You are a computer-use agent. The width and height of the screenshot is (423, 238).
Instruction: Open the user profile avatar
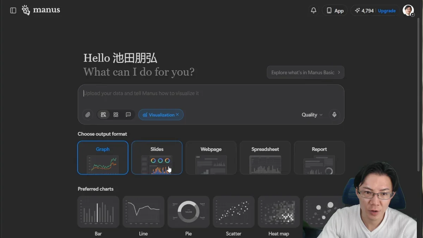[408, 10]
